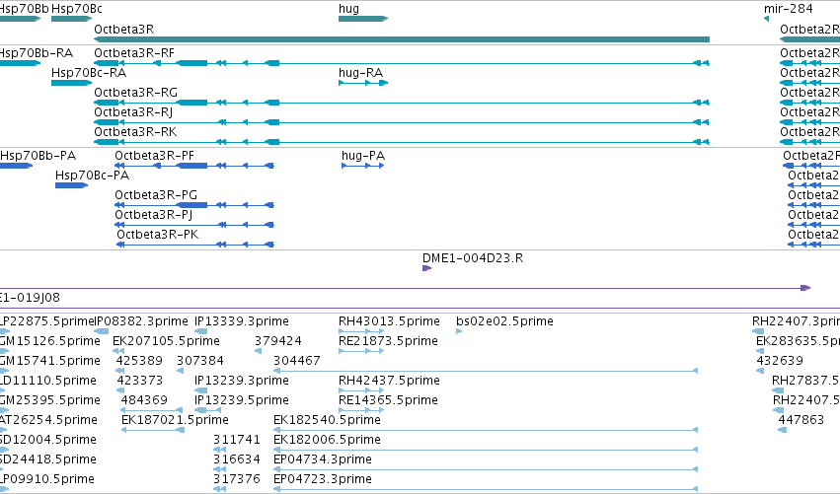840x494 pixels.
Task: Click the 484369 feature label
Action: [144, 400]
